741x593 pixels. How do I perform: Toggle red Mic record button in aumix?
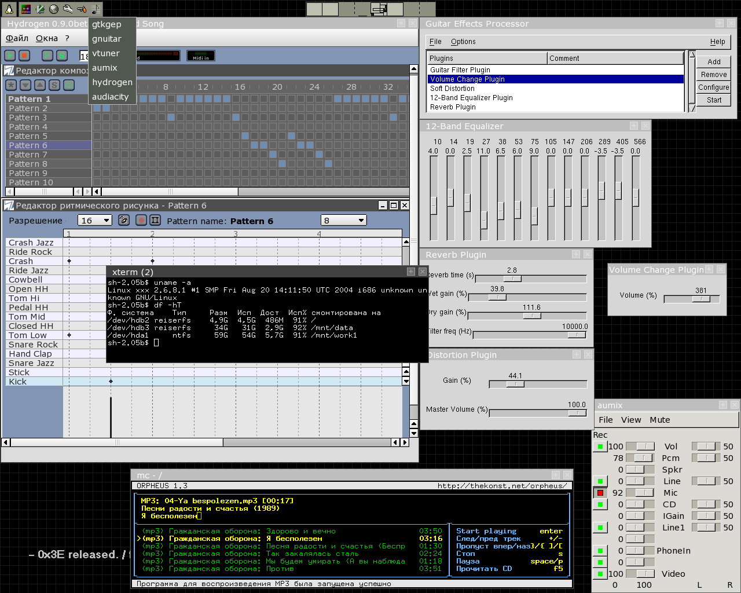click(x=600, y=493)
